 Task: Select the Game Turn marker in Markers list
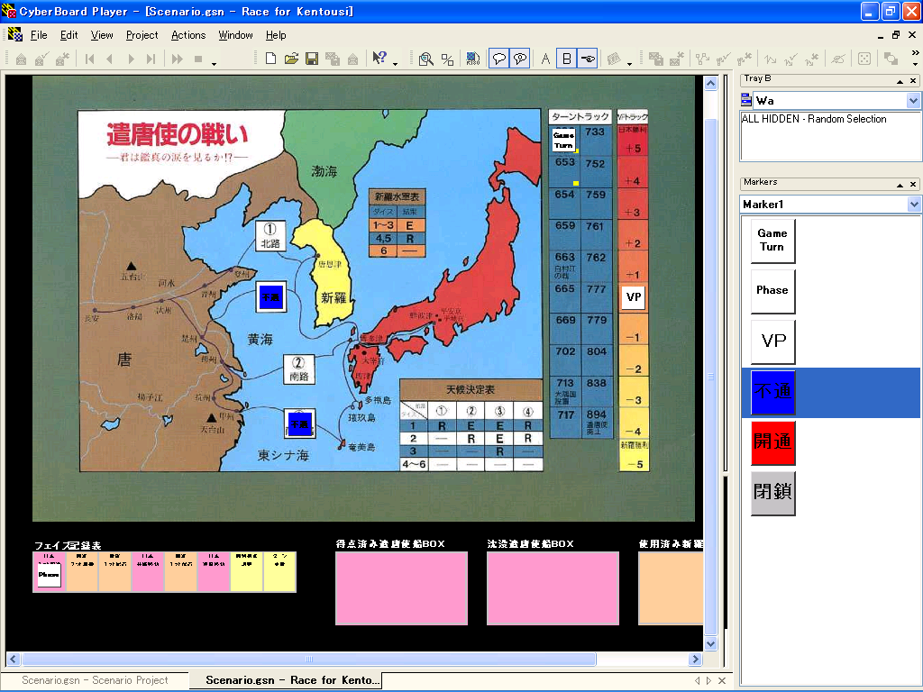pos(772,241)
